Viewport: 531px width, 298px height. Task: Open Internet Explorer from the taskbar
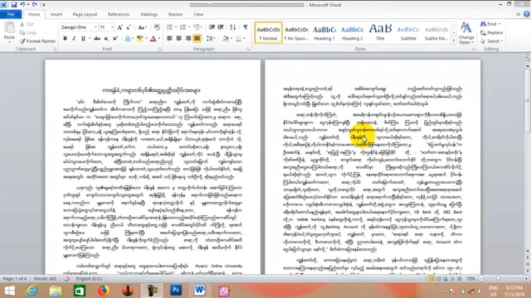point(32,290)
